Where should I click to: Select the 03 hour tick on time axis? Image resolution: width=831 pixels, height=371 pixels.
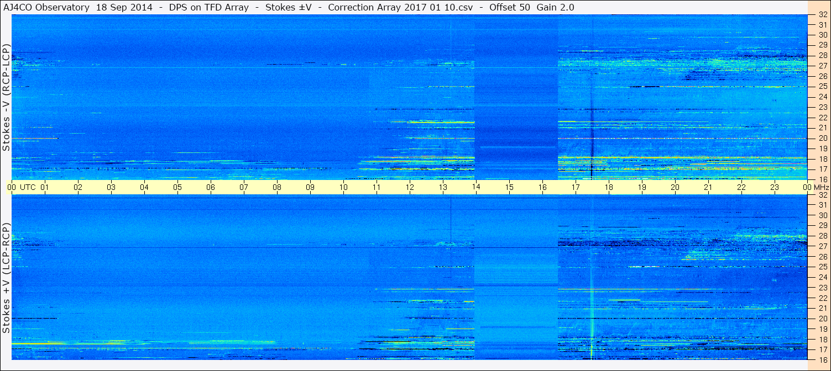coord(111,187)
